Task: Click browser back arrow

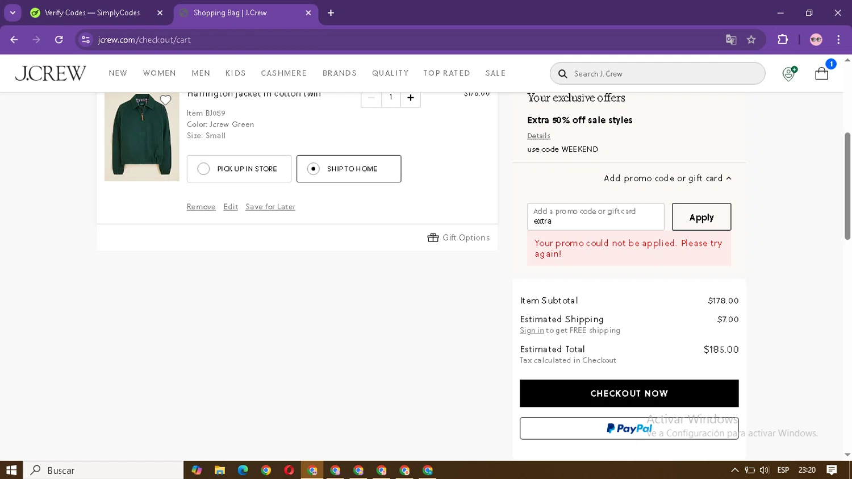Action: tap(14, 40)
